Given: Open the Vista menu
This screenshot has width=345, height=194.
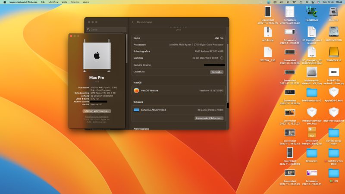Looking at the screenshot, I should coord(64,2).
